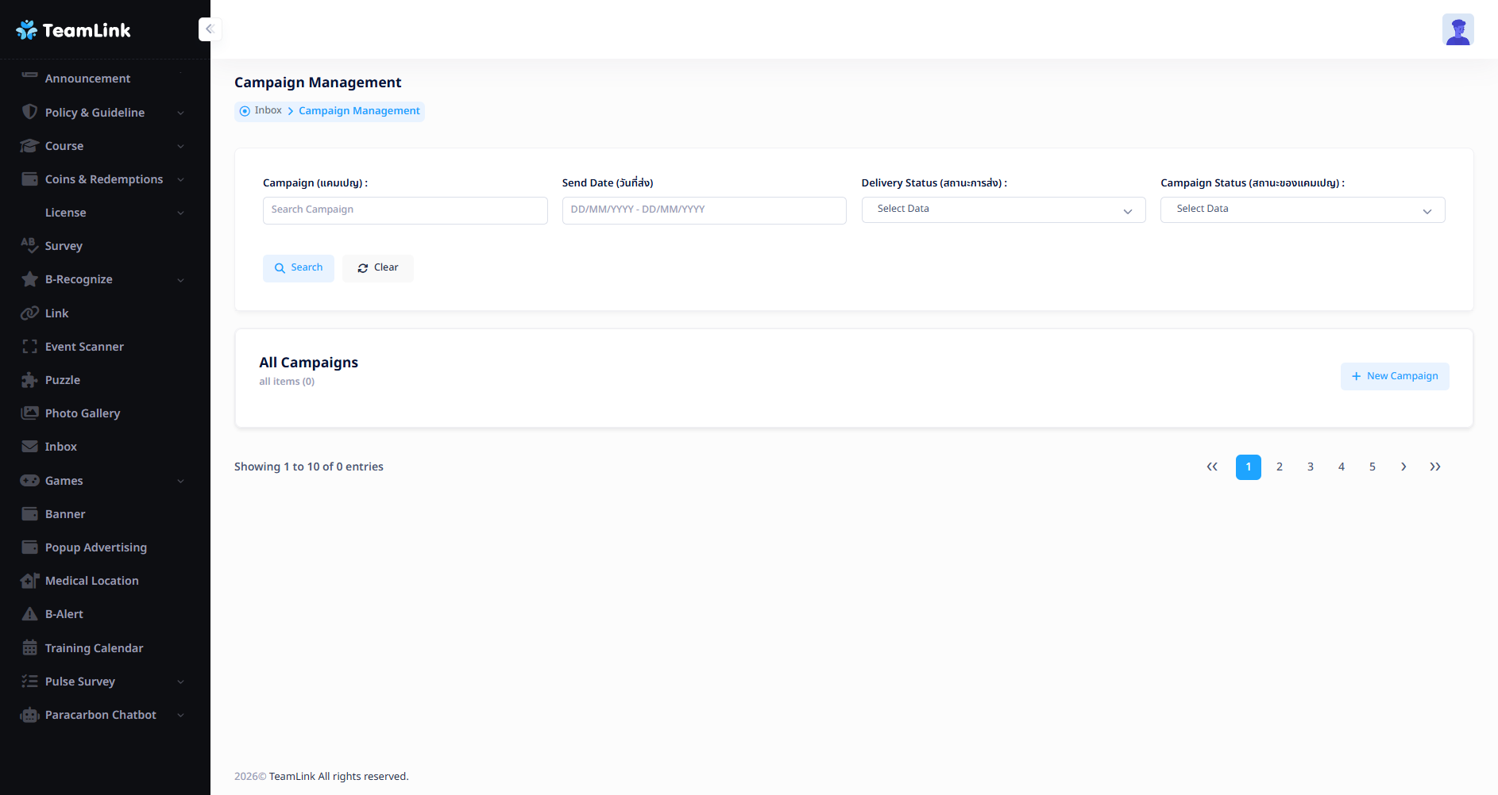Create a New Campaign
1498x795 pixels.
pyautogui.click(x=1394, y=376)
